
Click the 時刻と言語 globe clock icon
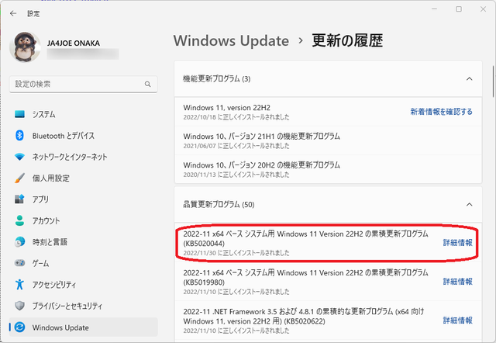click(x=19, y=242)
